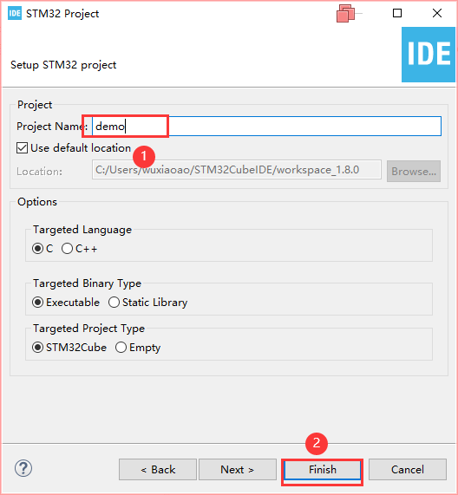
Task: Click the red overlapping windows icon
Action: 346,13
